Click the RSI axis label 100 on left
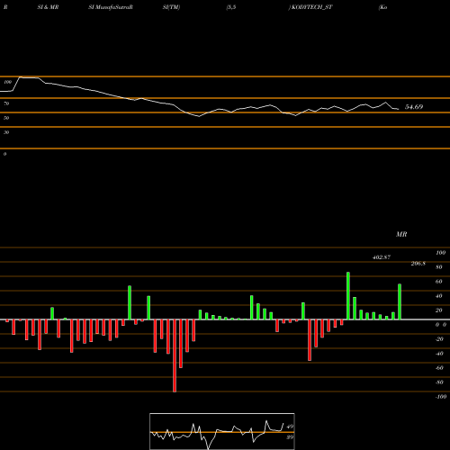Image resolution: width=450 pixels, height=450 pixels. point(7,82)
